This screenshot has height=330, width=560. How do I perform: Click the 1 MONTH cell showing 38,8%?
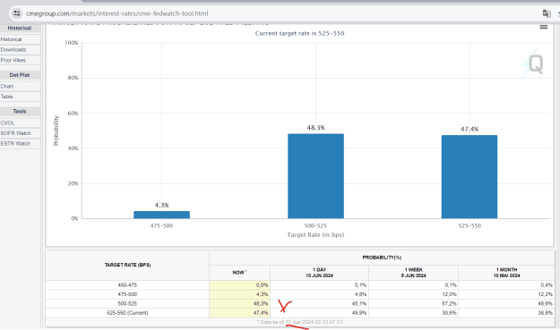[506, 313]
